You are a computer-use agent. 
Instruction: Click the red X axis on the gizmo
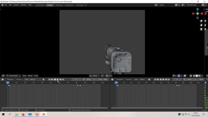coord(202,14)
